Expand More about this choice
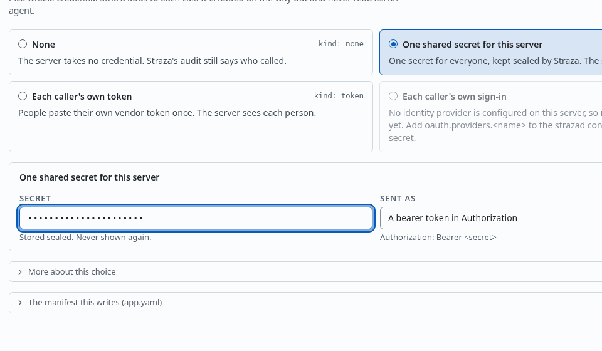This screenshot has height=351, width=602. click(305, 271)
